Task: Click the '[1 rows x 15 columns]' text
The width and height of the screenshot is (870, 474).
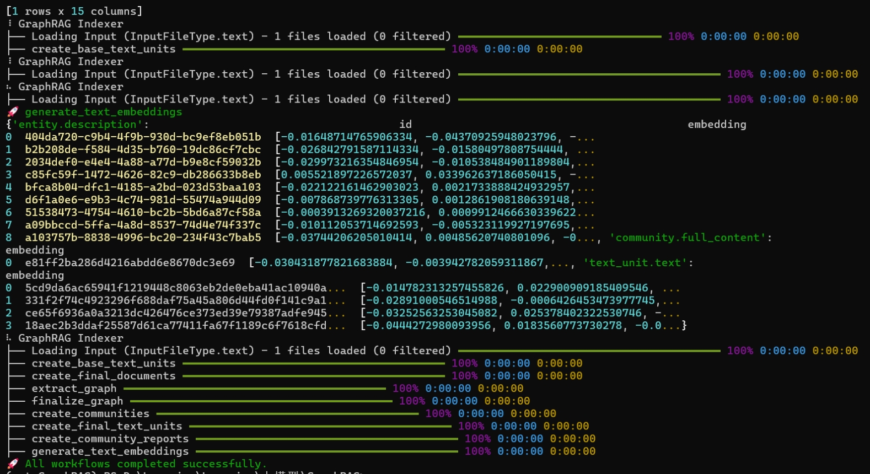Action: point(74,11)
